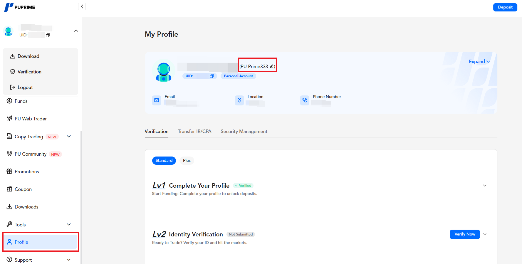Open PU Community page
522x264 pixels.
31,154
